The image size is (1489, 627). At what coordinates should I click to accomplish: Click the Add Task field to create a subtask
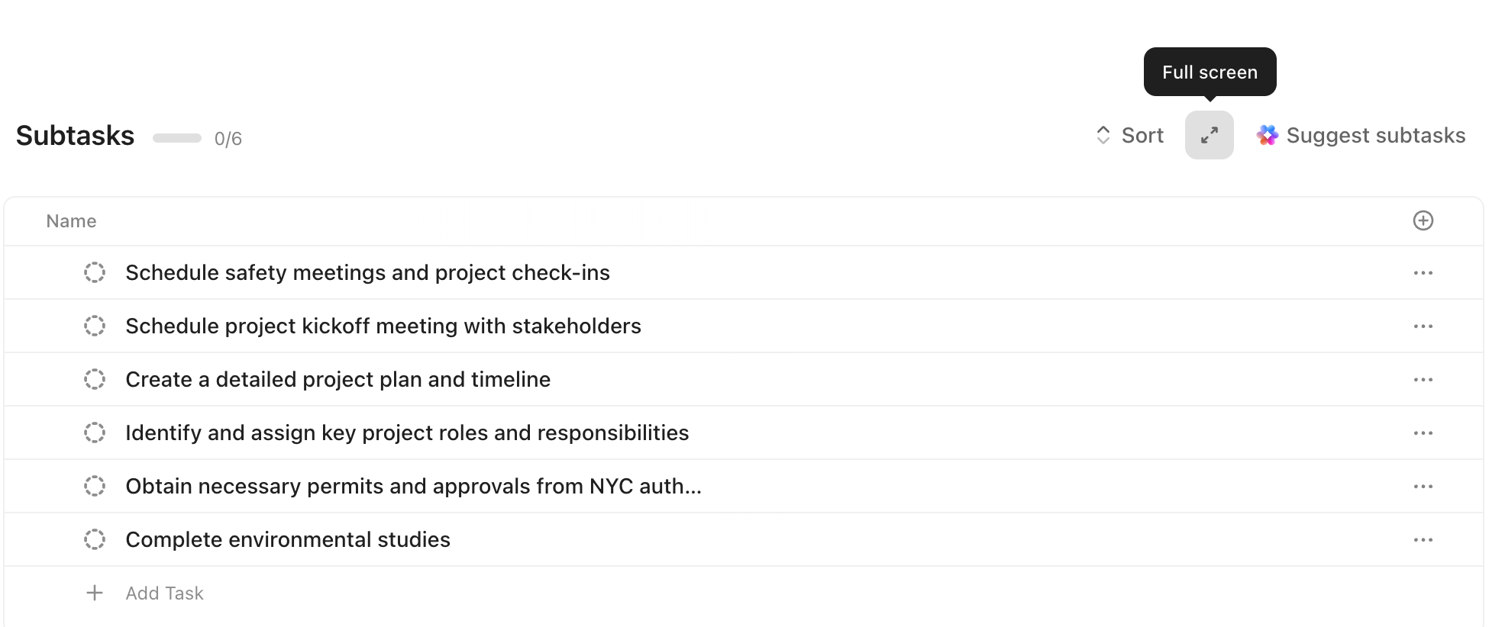[164, 593]
